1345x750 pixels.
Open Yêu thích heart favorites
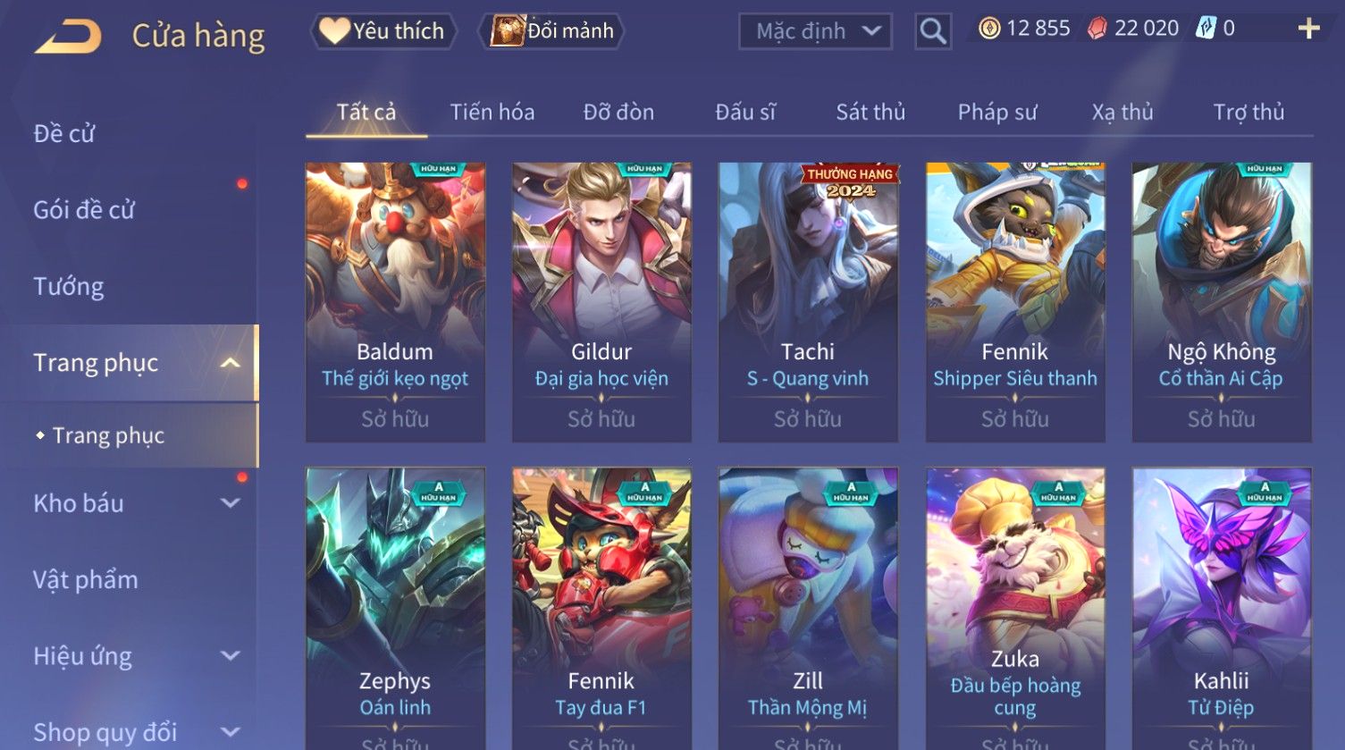(383, 31)
